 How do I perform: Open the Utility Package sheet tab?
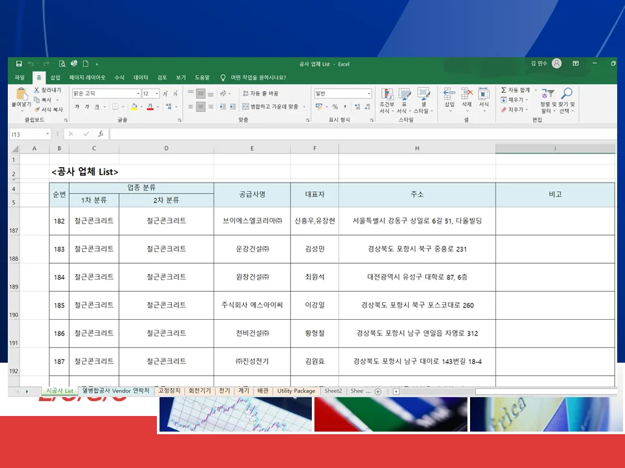click(296, 391)
